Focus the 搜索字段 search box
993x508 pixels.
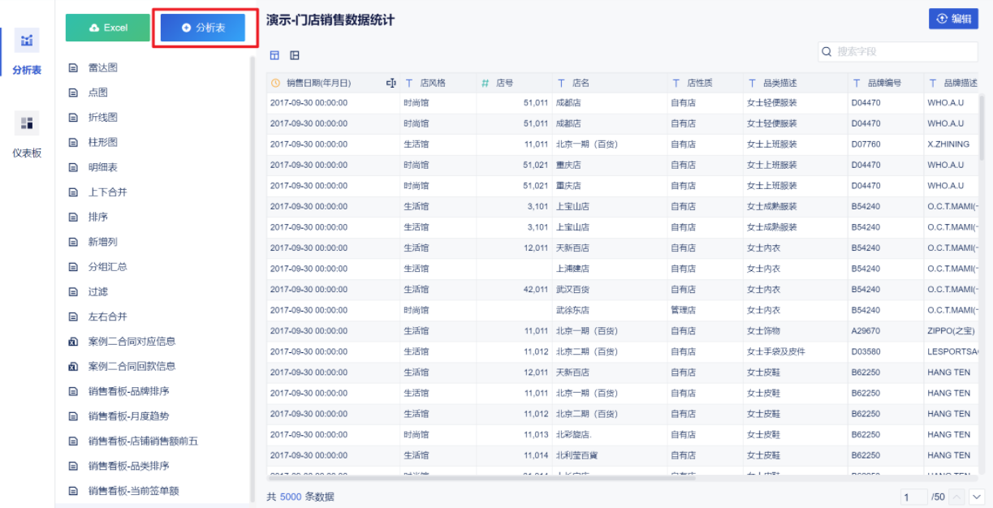pos(898,51)
